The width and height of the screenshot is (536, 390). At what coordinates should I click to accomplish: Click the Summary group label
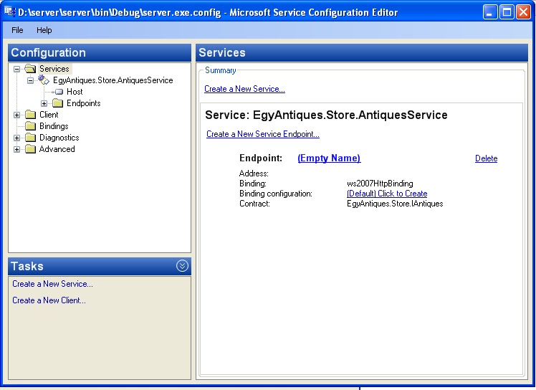click(x=221, y=70)
